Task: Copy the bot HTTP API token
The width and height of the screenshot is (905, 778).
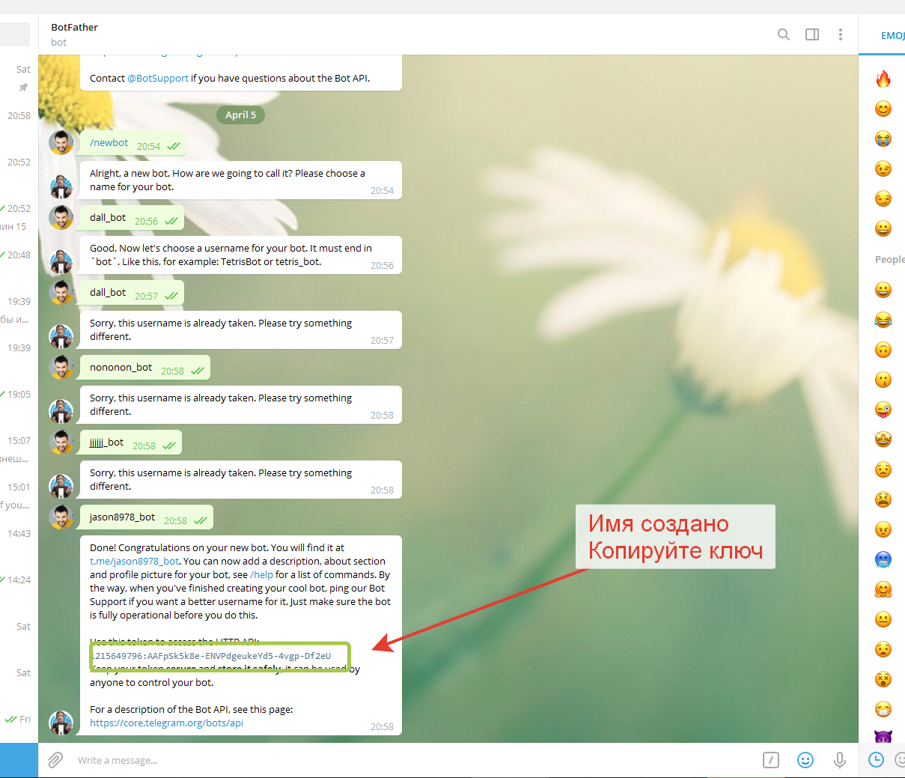Action: pyautogui.click(x=212, y=656)
